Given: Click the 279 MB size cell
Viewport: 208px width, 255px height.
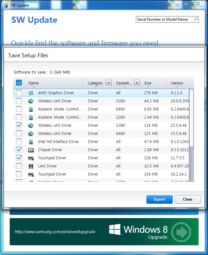Looking at the screenshot, I should point(151,93).
